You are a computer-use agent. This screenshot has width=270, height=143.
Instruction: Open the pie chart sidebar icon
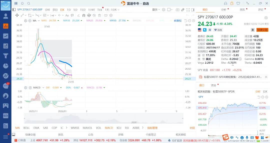(x=6, y=66)
